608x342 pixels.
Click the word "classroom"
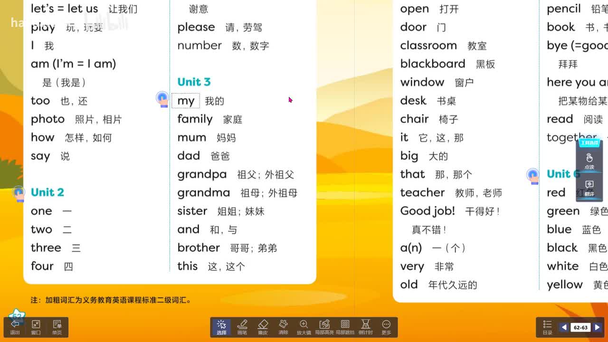pos(428,45)
